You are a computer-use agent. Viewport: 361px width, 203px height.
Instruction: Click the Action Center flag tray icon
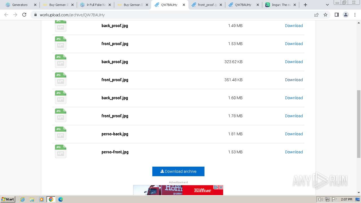click(x=334, y=199)
